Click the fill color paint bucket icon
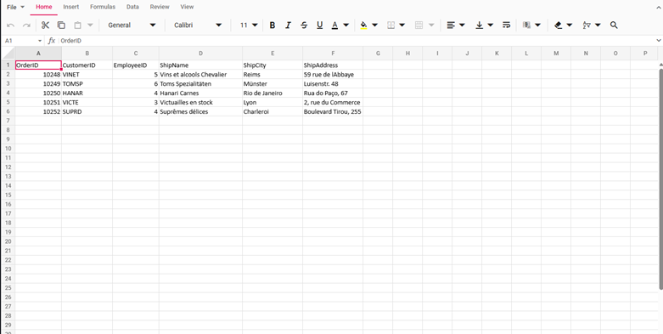The height and width of the screenshot is (334, 663). 363,25
